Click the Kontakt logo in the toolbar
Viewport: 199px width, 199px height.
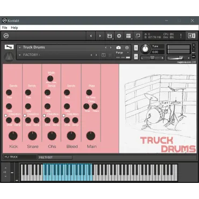6,36
